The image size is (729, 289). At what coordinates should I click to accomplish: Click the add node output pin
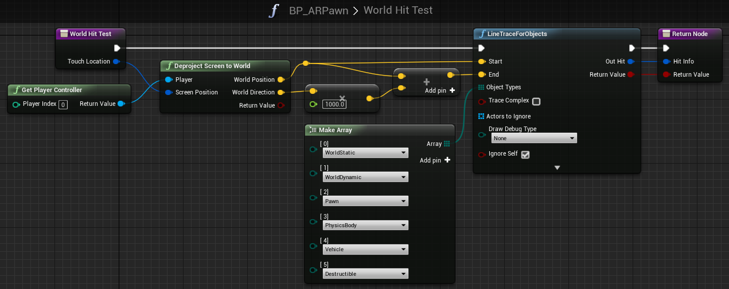click(450, 74)
